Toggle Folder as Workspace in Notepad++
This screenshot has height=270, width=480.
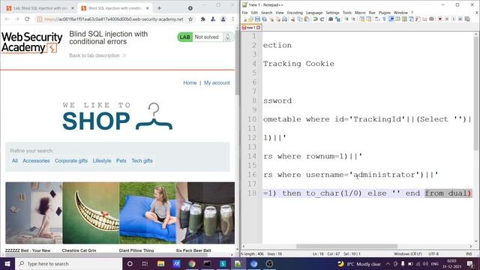pos(424,19)
